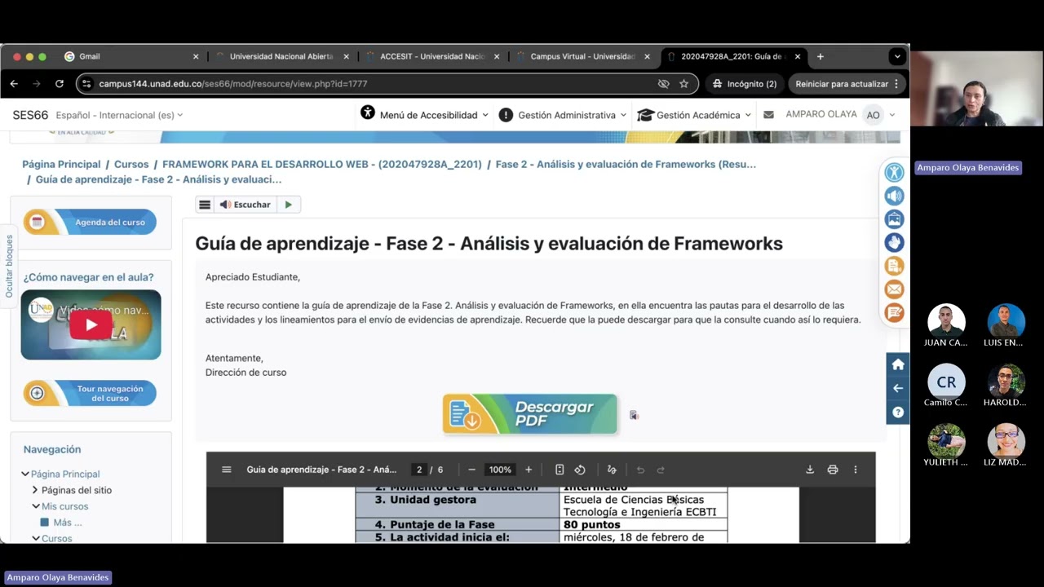The image size is (1044, 587).
Task: Open PDF viewer more-actions three dots
Action: point(856,470)
